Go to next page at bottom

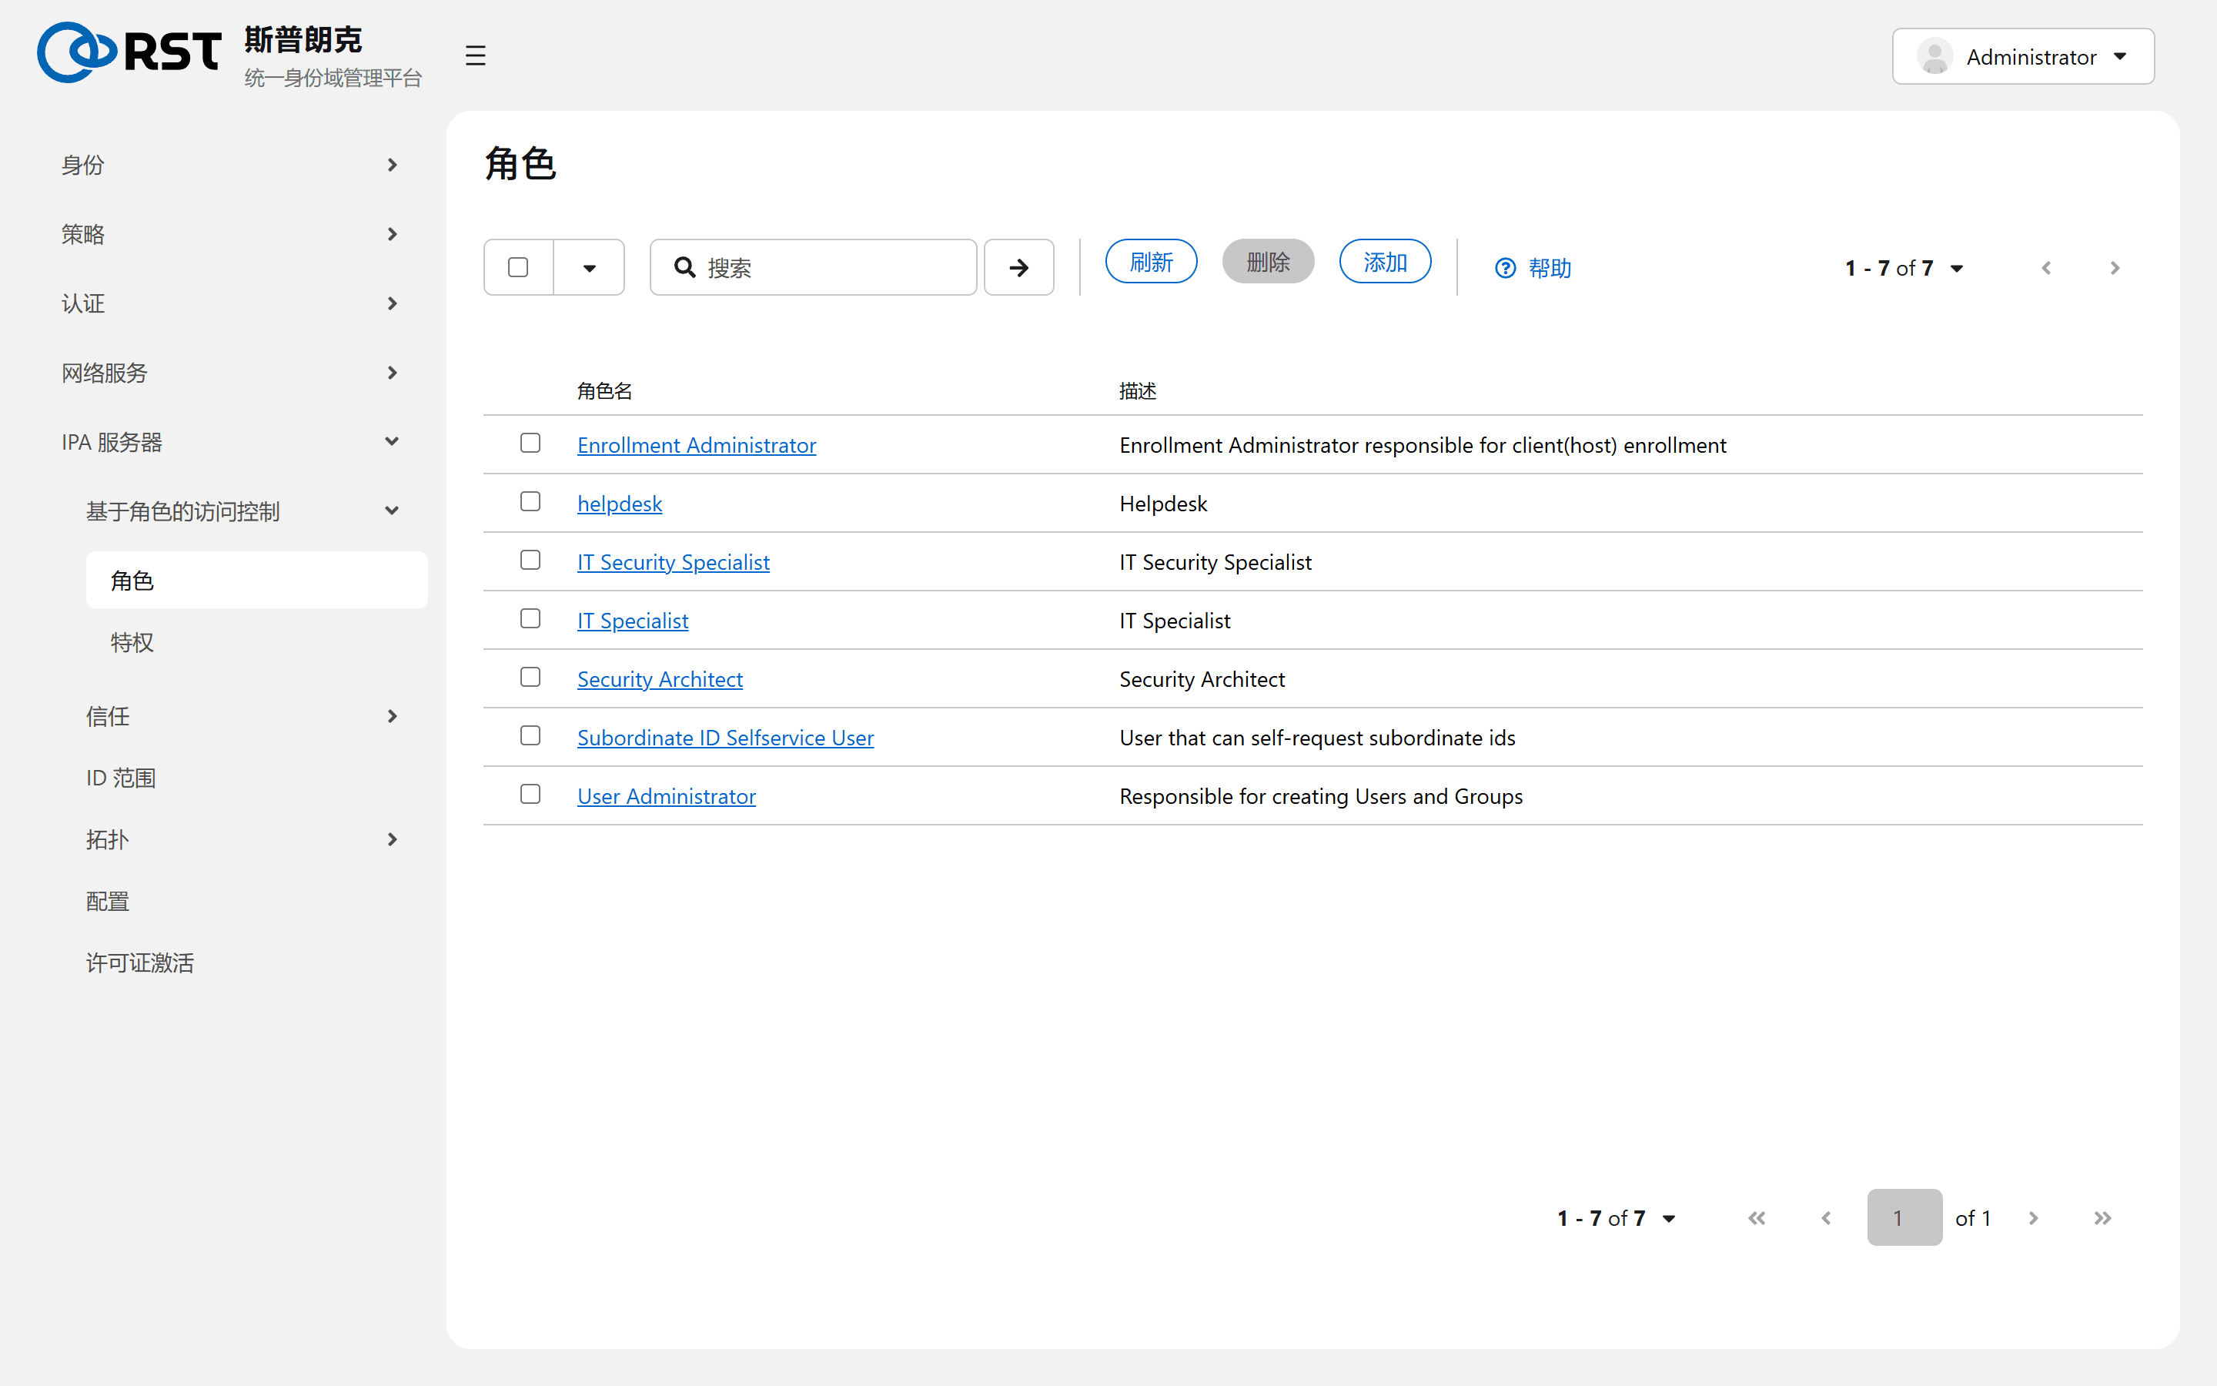click(2034, 1218)
